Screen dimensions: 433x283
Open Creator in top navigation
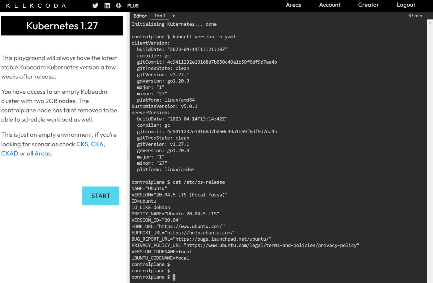pyautogui.click(x=368, y=5)
